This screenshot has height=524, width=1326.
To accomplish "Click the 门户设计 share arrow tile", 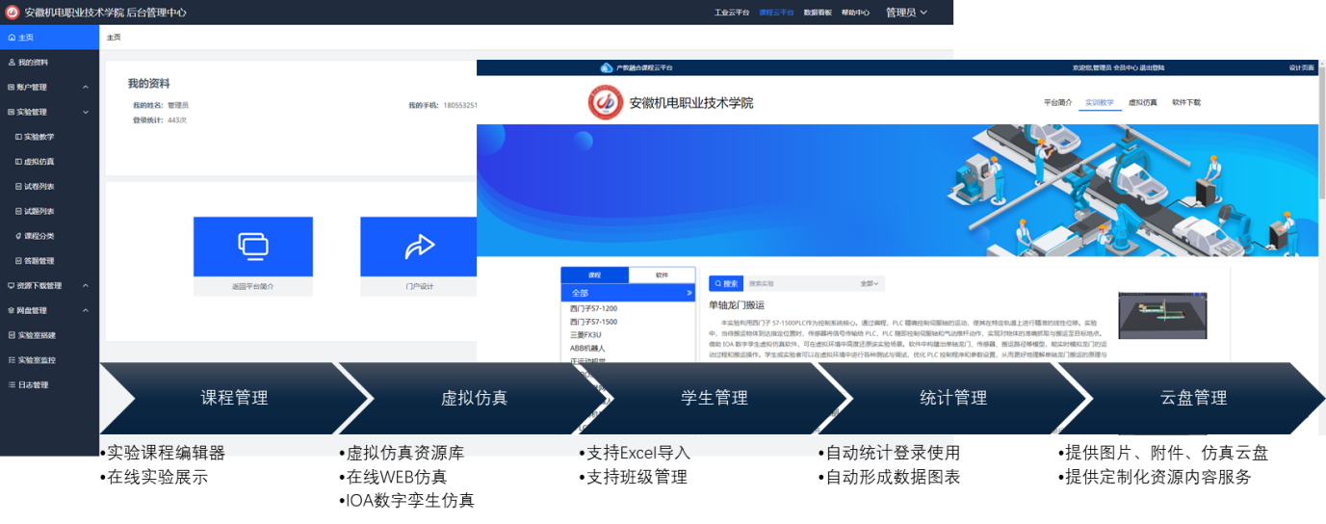I will pyautogui.click(x=419, y=247).
